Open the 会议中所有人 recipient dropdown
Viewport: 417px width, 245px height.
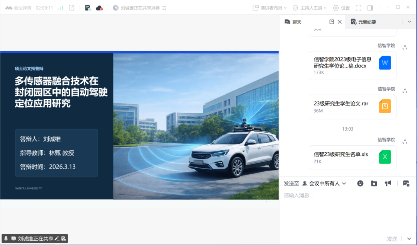[324, 184]
